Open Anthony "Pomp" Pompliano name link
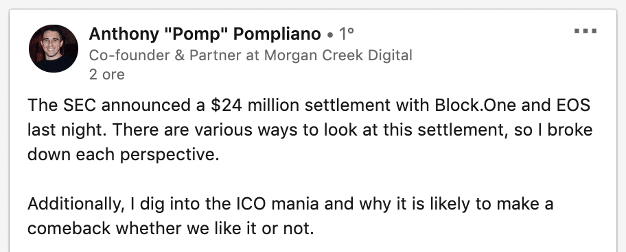626x252 pixels. (205, 34)
